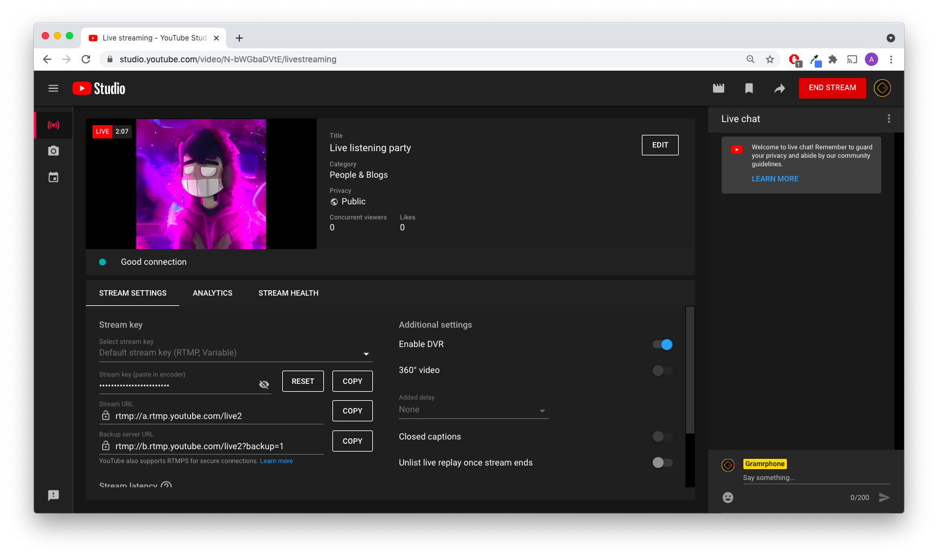The height and width of the screenshot is (558, 938).
Task: Click the cast media icon
Action: (x=852, y=59)
